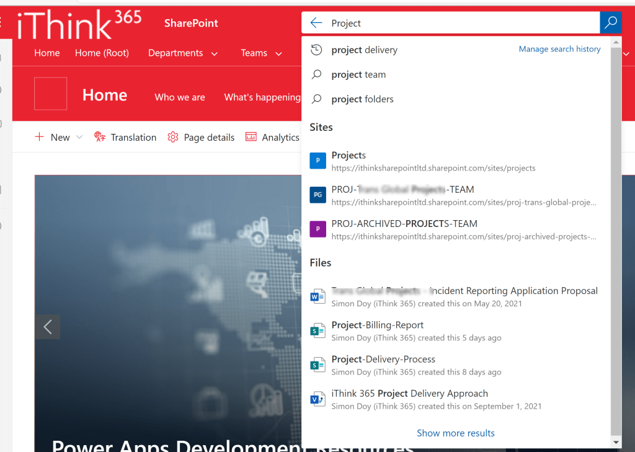
Task: Click inside the search text field
Action: [x=459, y=23]
